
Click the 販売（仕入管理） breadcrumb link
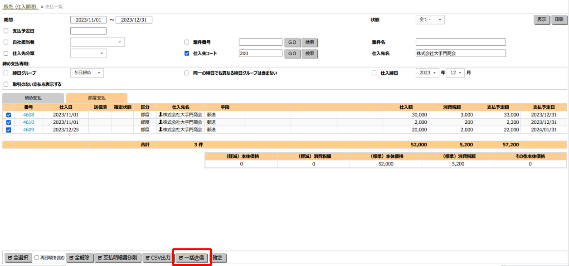(20, 7)
